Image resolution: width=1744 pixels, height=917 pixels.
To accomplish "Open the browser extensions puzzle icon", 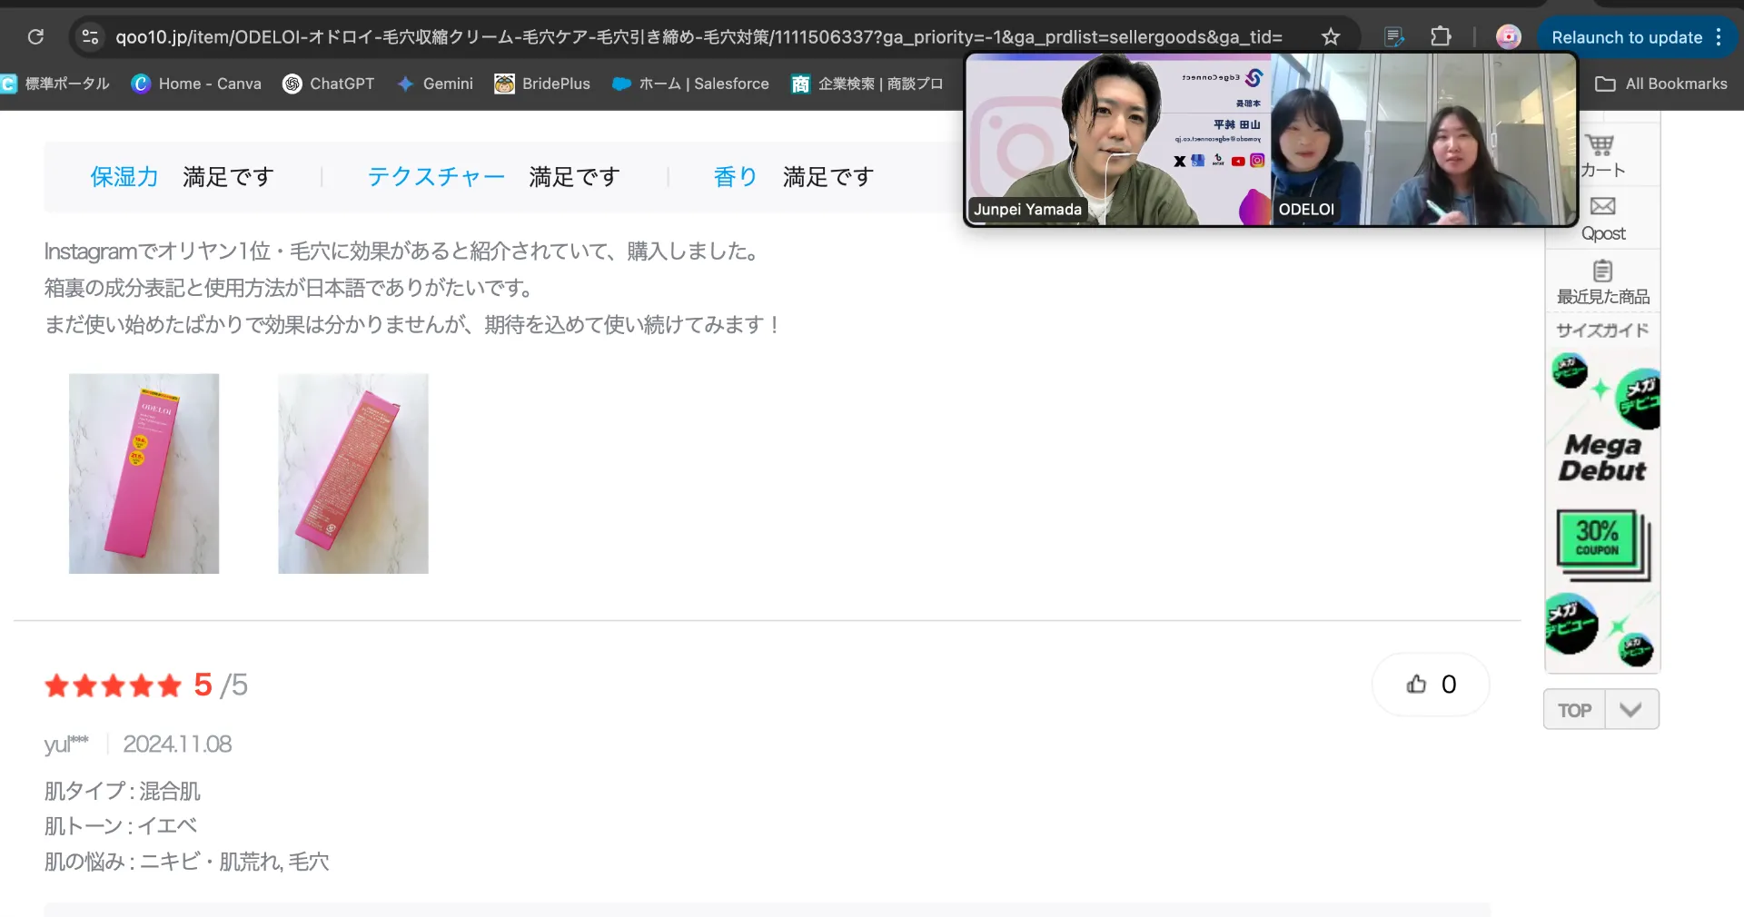I will click(x=1441, y=37).
